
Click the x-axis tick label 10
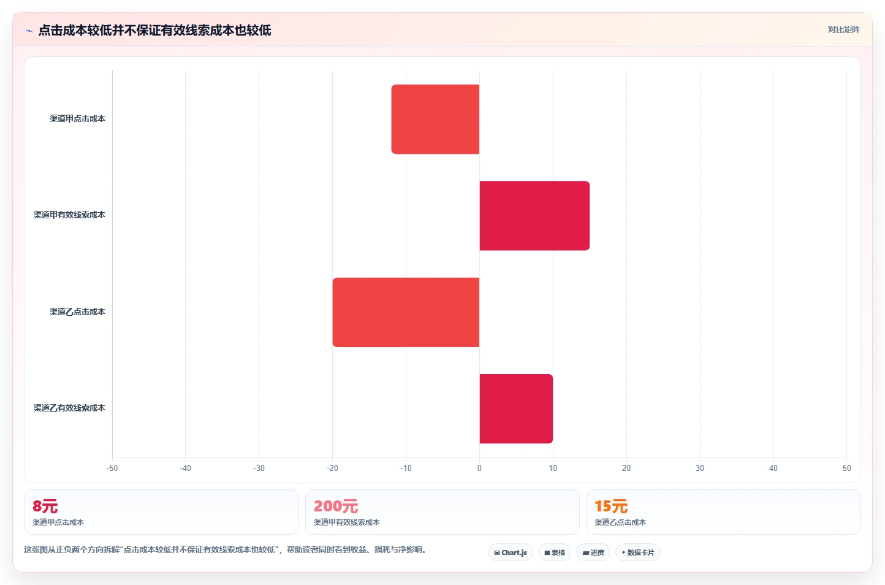pos(553,468)
